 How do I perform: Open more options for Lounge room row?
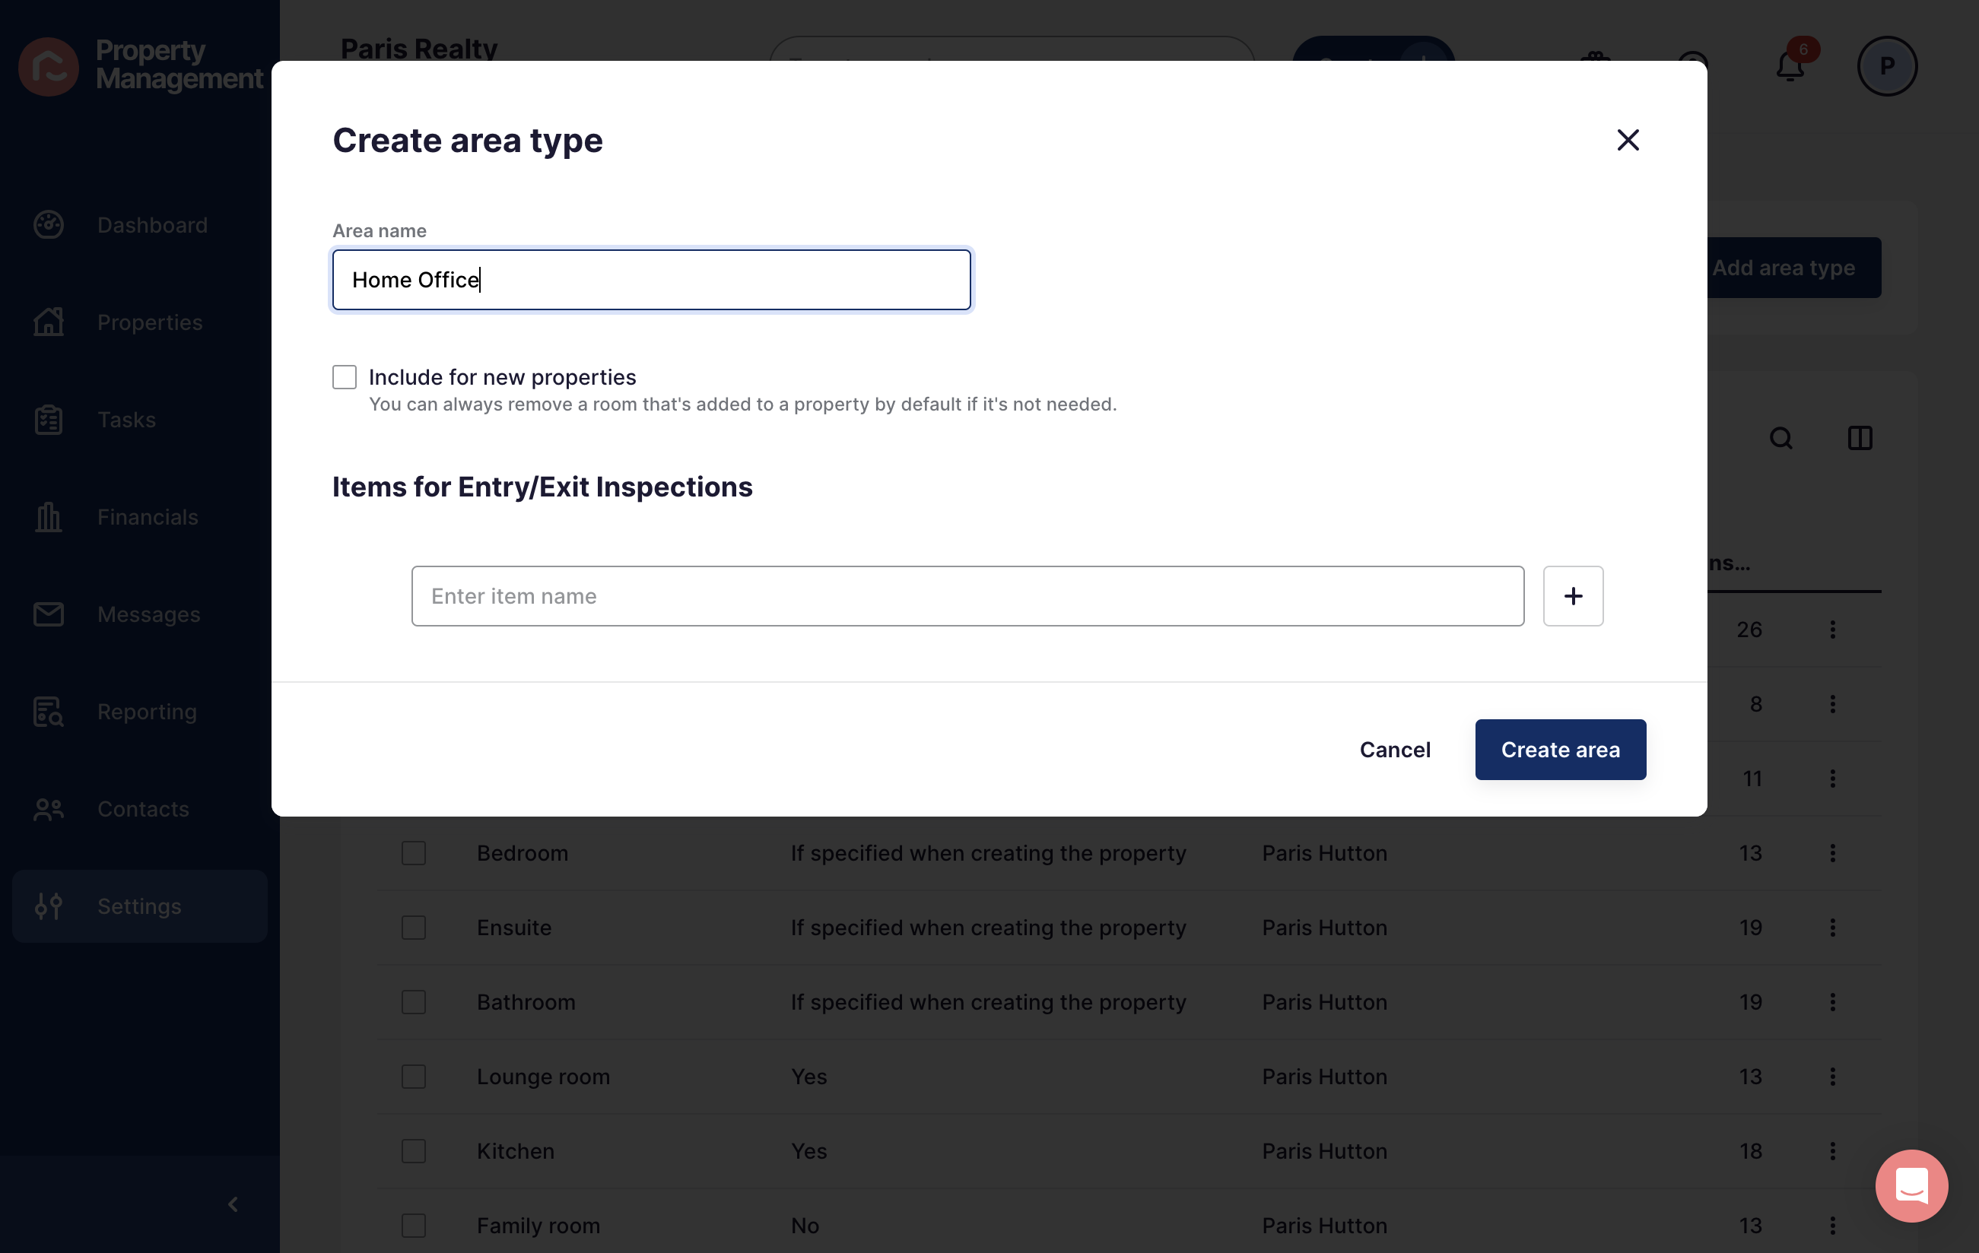click(1832, 1077)
